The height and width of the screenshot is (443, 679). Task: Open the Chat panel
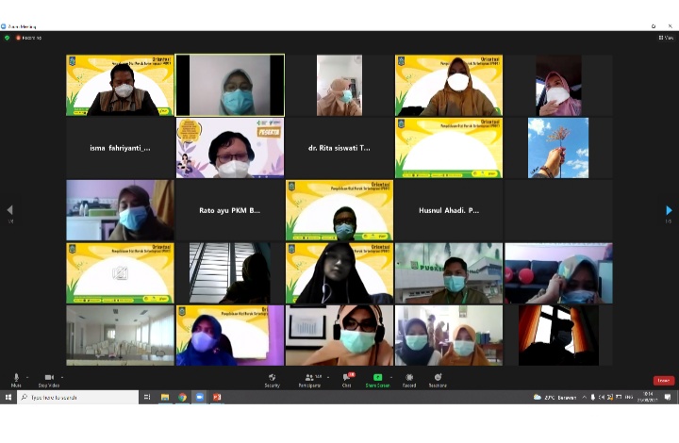[345, 377]
